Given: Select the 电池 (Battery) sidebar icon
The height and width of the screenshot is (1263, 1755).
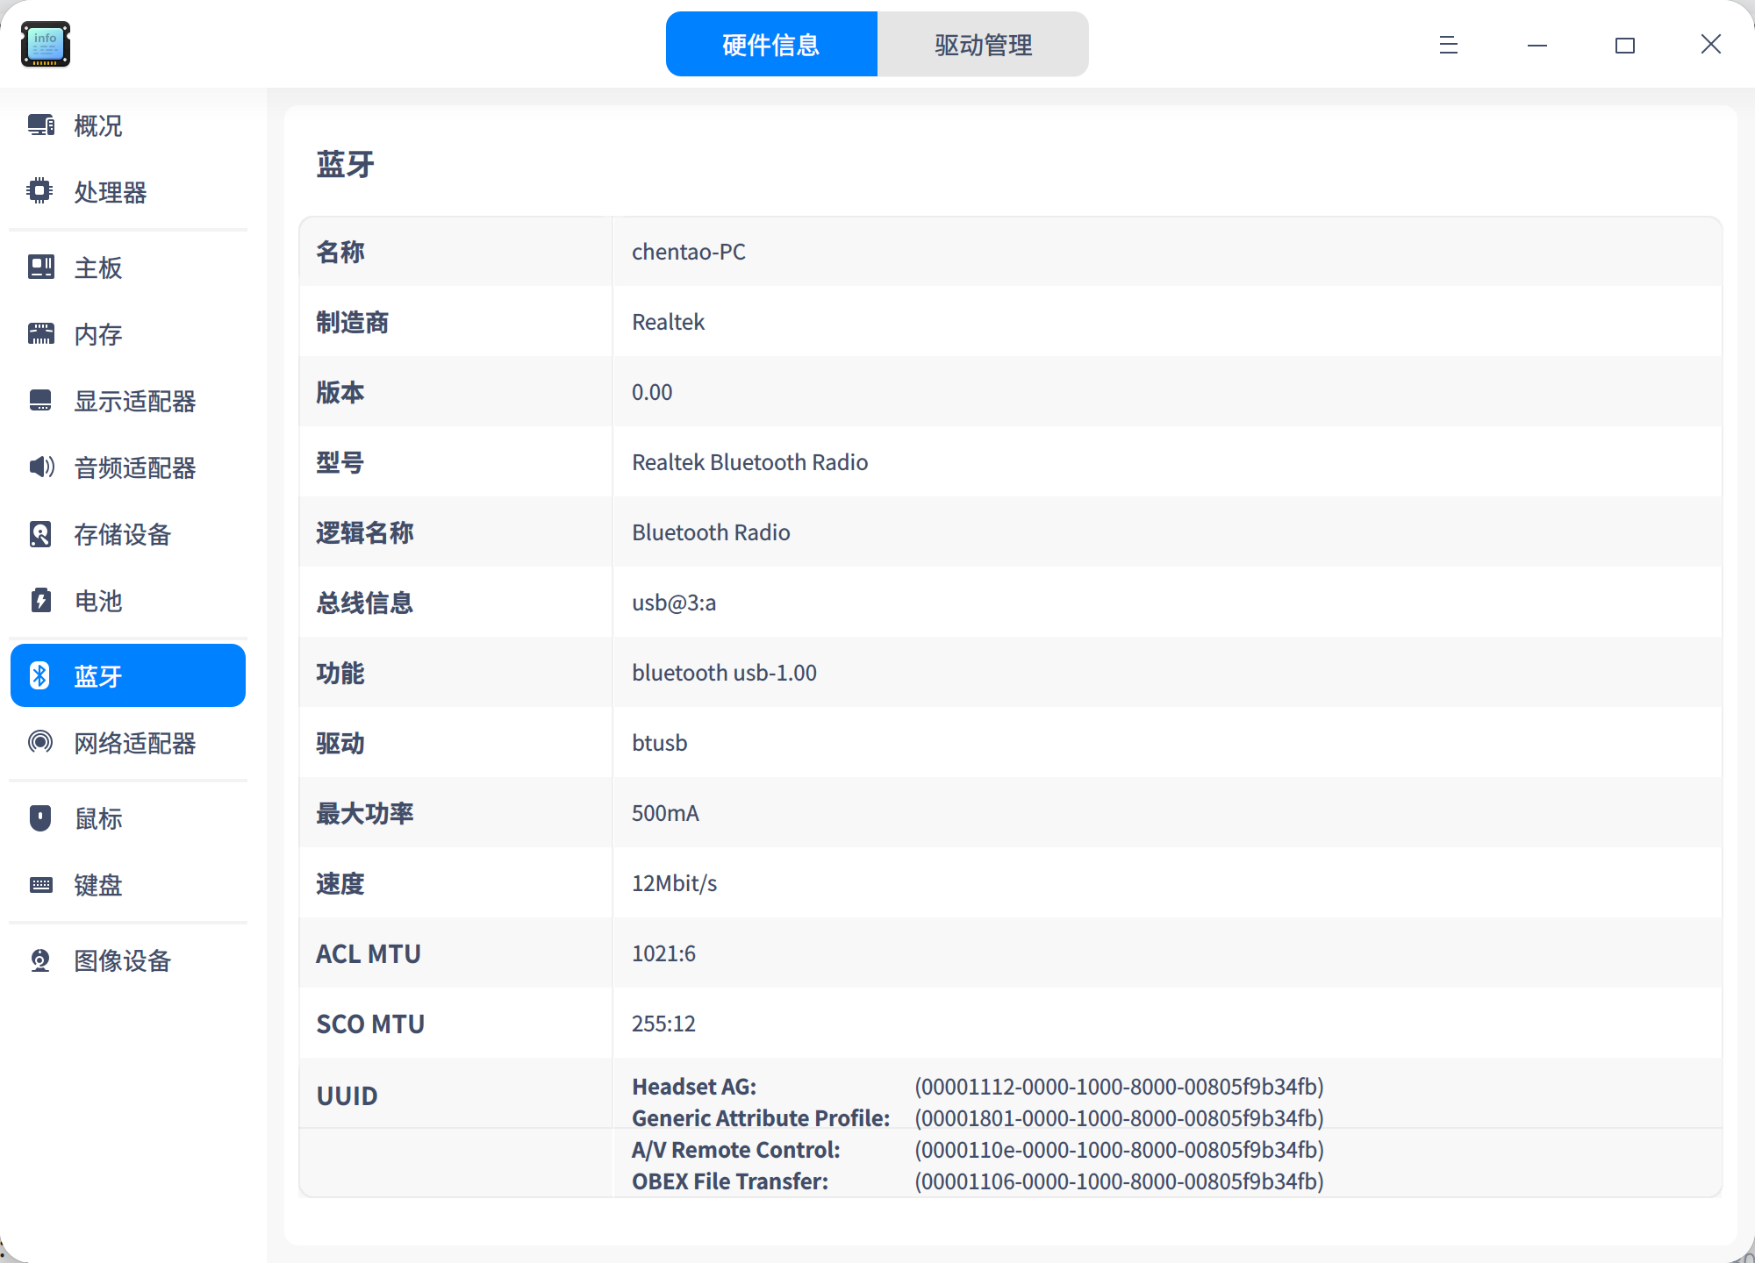Looking at the screenshot, I should coord(39,602).
